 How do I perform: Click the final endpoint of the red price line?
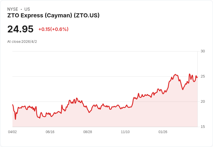coord(197,77)
